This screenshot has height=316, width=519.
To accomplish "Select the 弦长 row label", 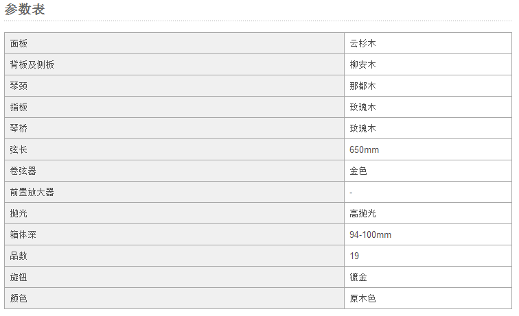I will pos(19,149).
